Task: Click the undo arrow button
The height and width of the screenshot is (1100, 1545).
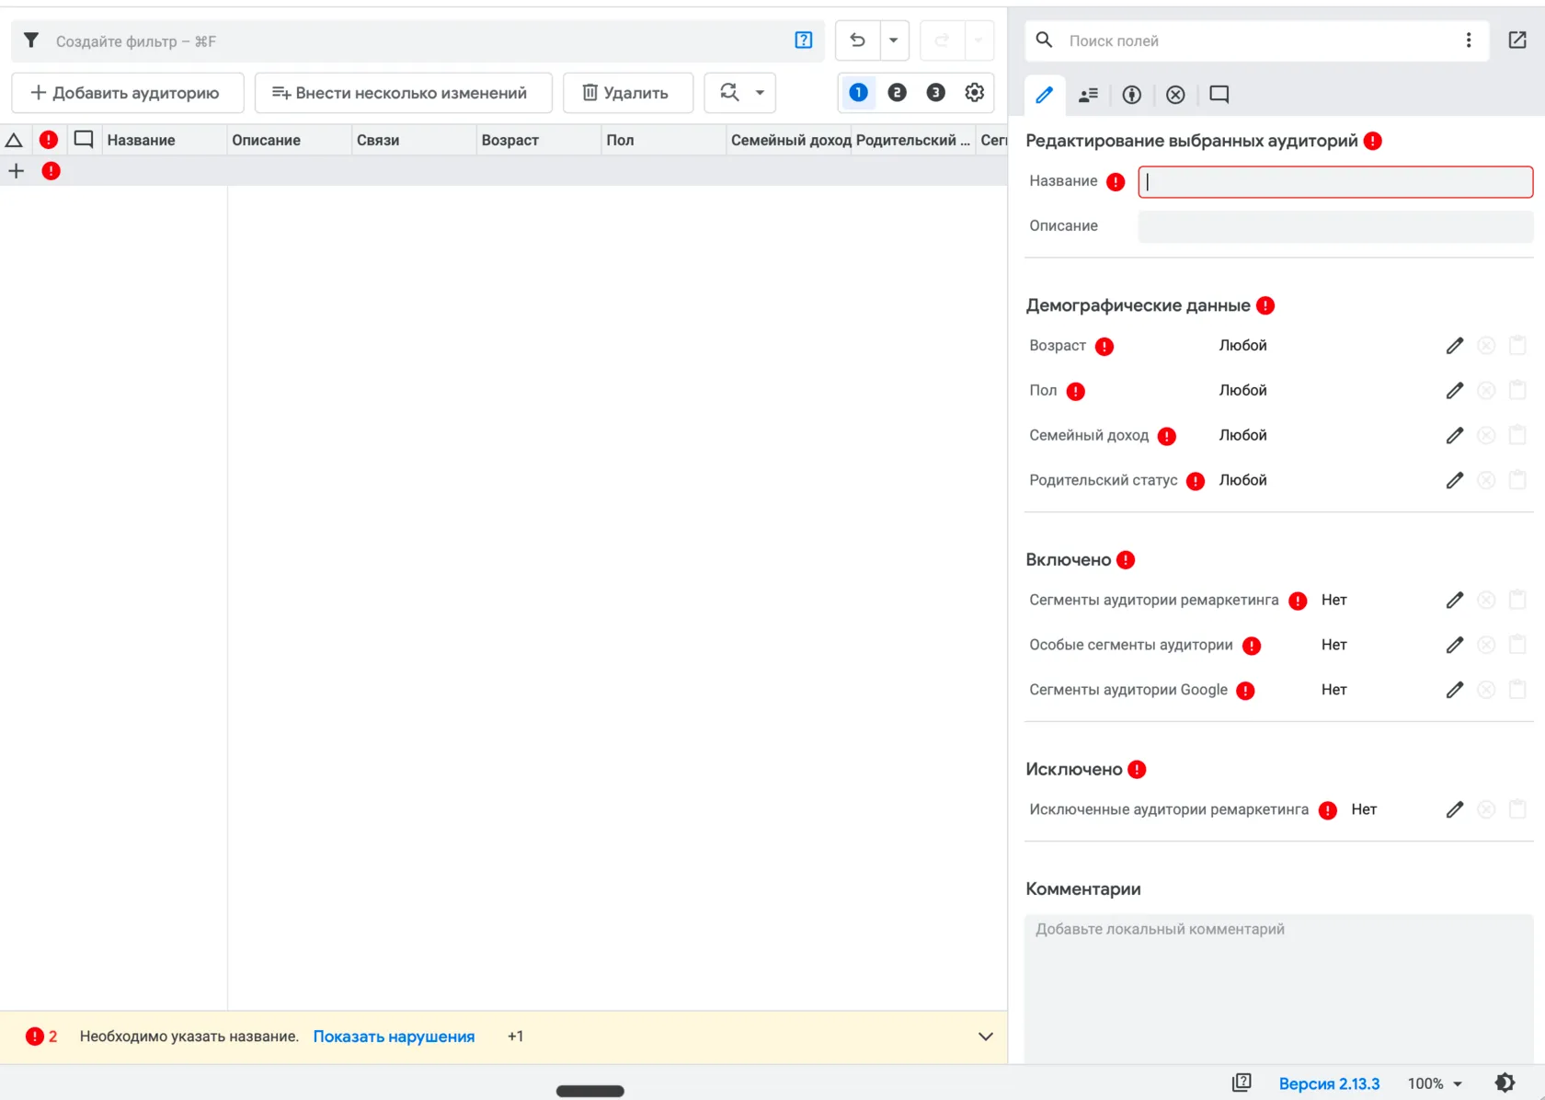Action: pyautogui.click(x=857, y=40)
